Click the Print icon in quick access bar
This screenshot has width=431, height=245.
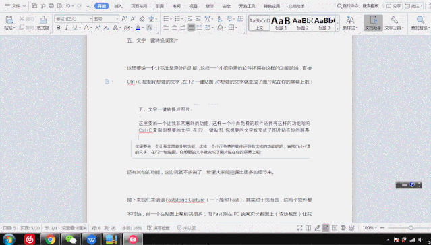(51, 6)
